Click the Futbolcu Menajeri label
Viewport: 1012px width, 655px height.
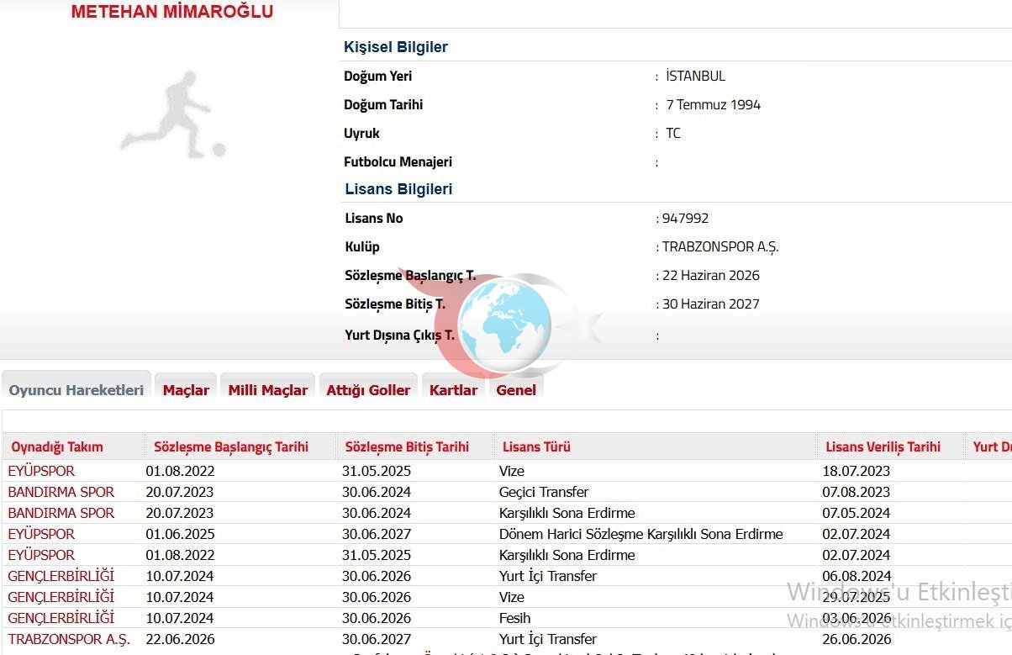pos(398,161)
